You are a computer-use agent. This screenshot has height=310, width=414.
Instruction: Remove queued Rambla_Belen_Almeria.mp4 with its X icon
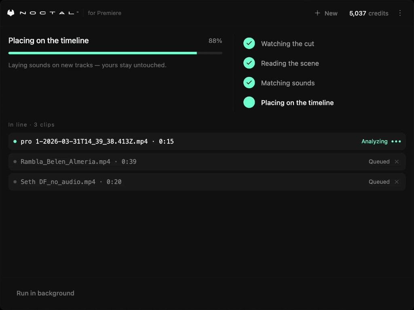tap(397, 161)
